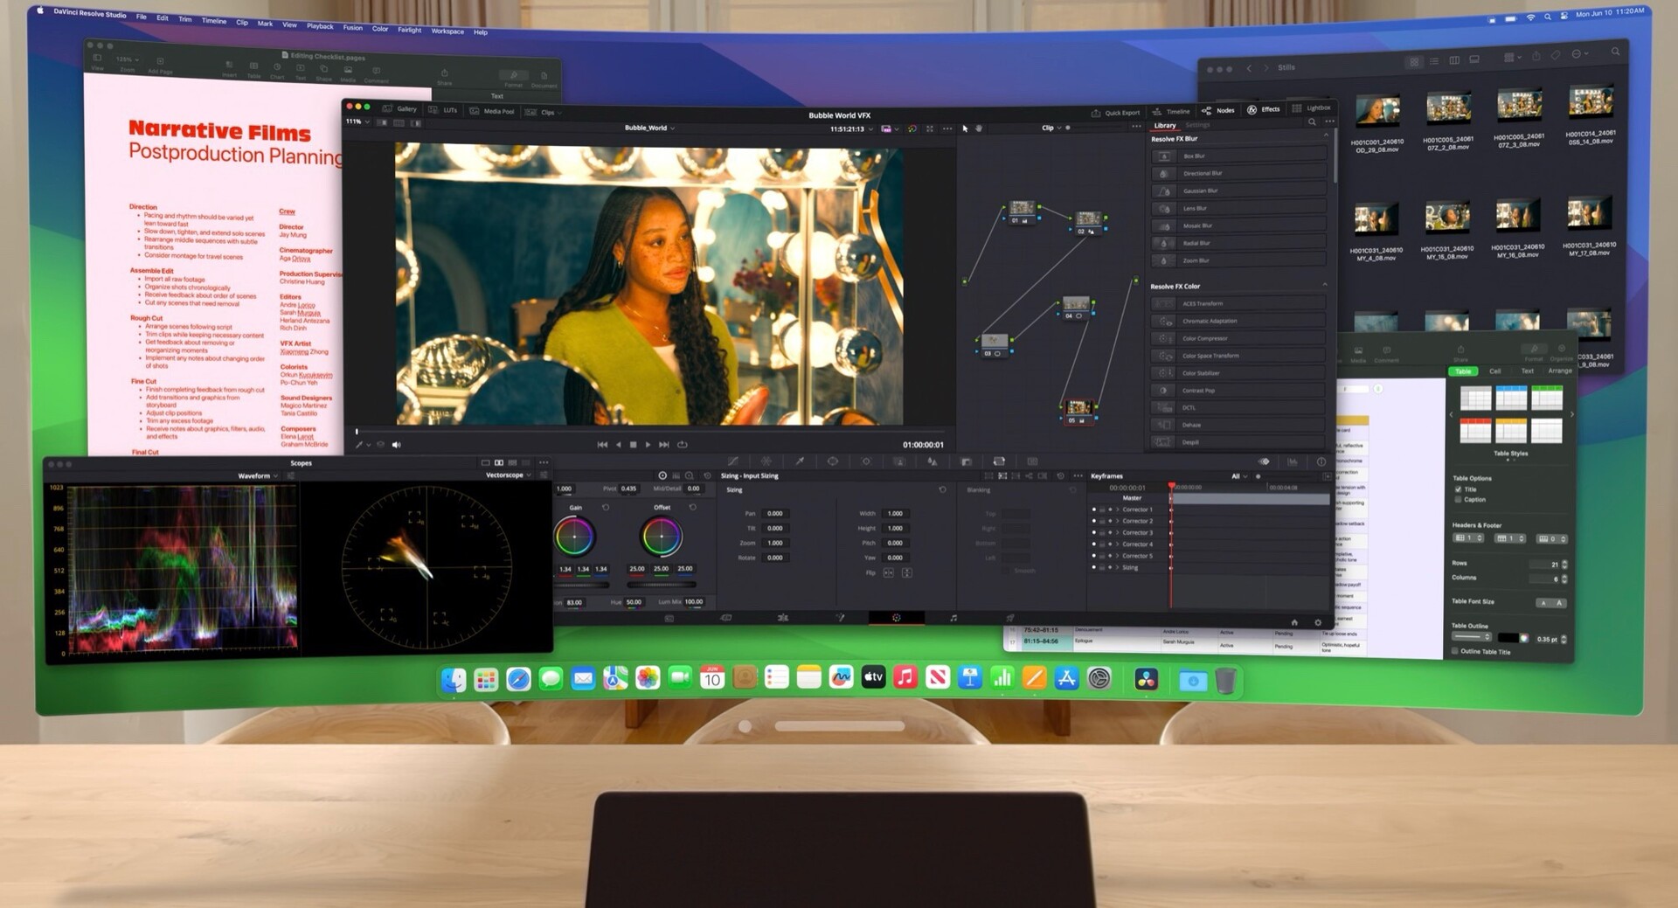This screenshot has height=908, width=1678.
Task: Open the Info palette icon
Action: pos(1321,461)
